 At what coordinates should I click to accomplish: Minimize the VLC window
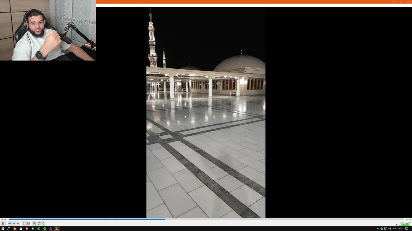(x=393, y=2)
